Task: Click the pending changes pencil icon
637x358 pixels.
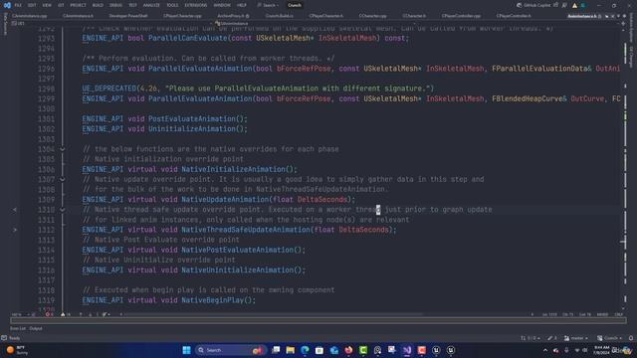Action: (x=552, y=338)
